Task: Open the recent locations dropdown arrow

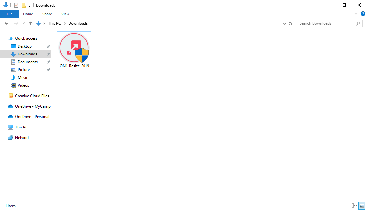Action: [x=24, y=23]
